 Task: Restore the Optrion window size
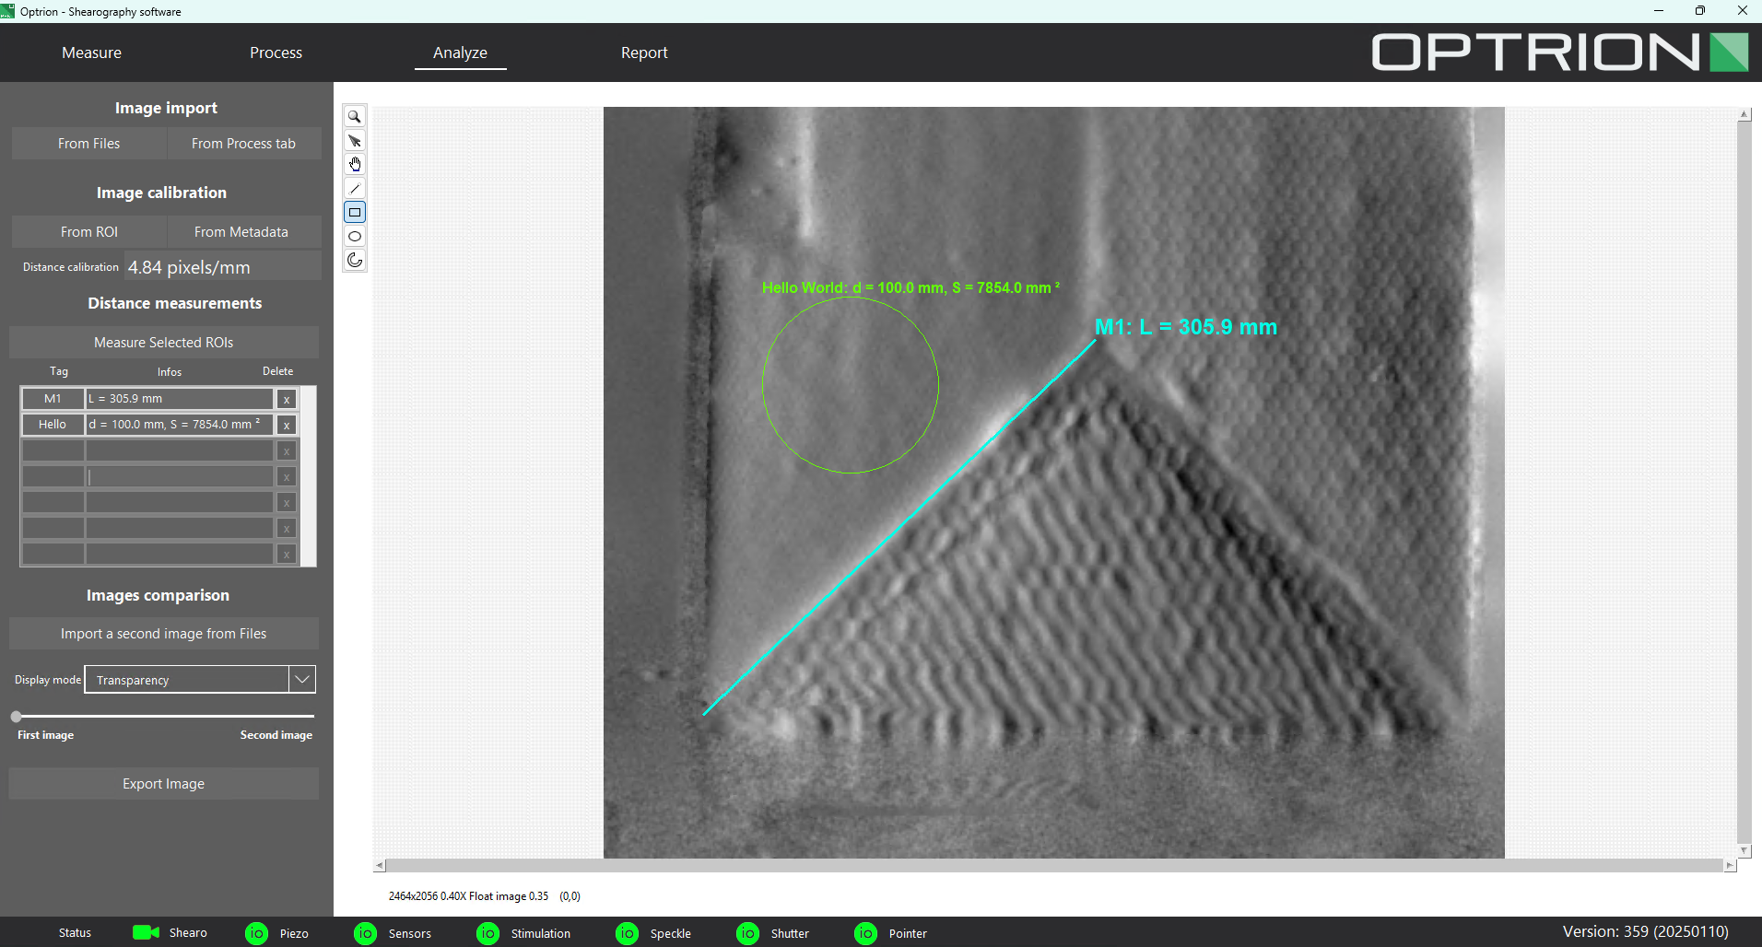pos(1700,11)
